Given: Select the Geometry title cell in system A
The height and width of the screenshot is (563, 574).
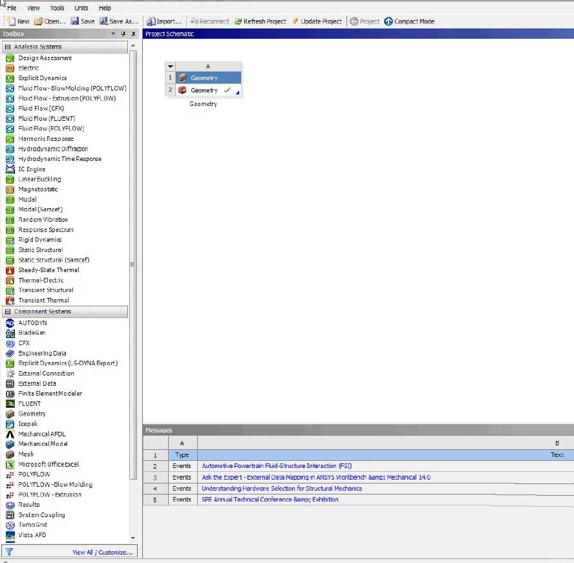Looking at the screenshot, I should point(208,78).
